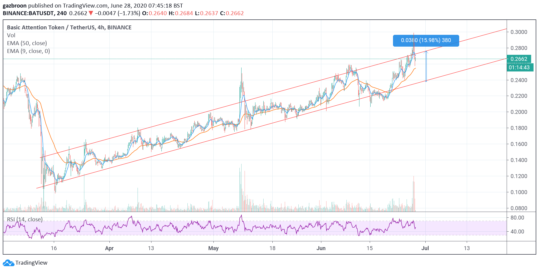Click the current price tag 0.2662
This screenshot has height=271, width=539.
(x=518, y=59)
